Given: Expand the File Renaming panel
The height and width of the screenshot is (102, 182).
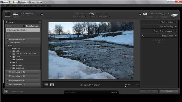Looking at the screenshot, I should click(x=176, y=26).
